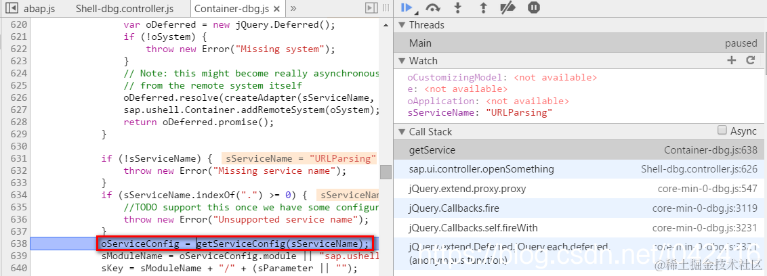The image size is (767, 276).
Task: Step out of current function
Action: [483, 8]
